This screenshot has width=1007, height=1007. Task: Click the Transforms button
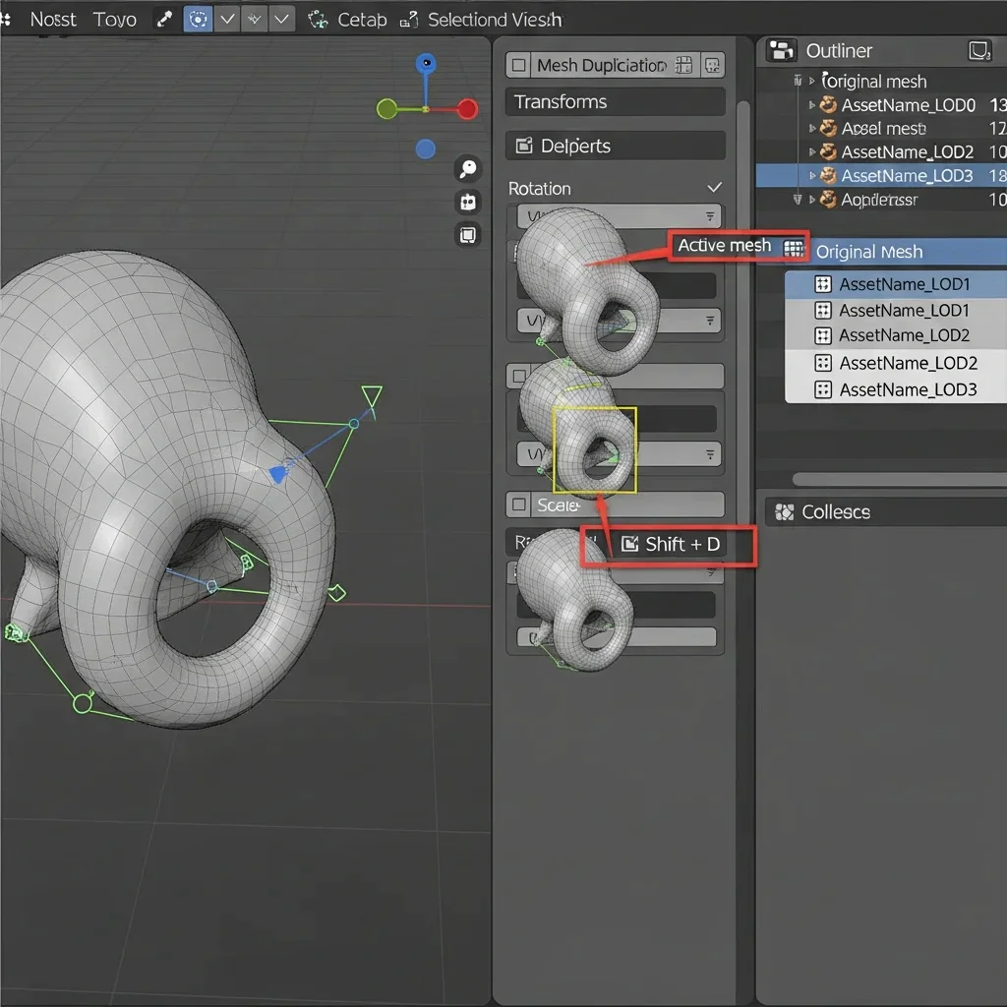tap(615, 102)
